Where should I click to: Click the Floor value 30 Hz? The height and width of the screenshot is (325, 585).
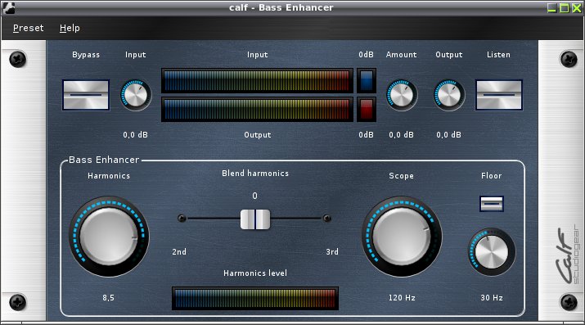(492, 298)
